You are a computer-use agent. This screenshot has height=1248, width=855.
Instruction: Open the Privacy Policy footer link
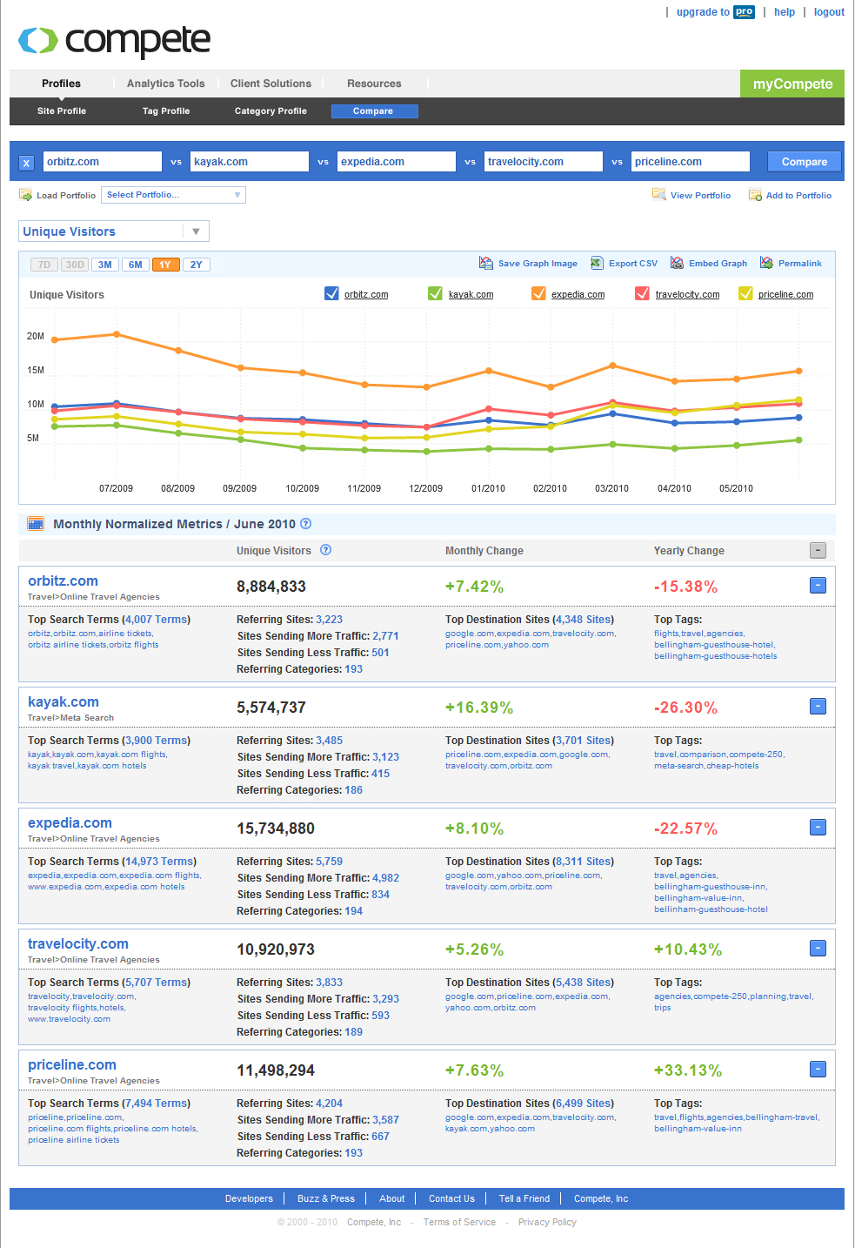(547, 1222)
